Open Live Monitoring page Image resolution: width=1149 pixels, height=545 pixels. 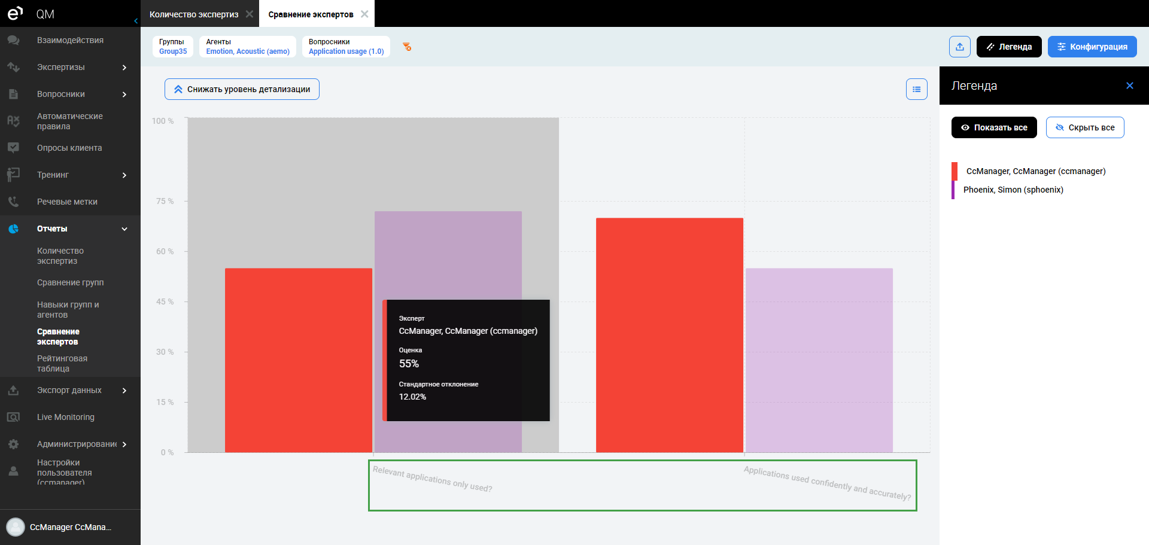tap(66, 417)
